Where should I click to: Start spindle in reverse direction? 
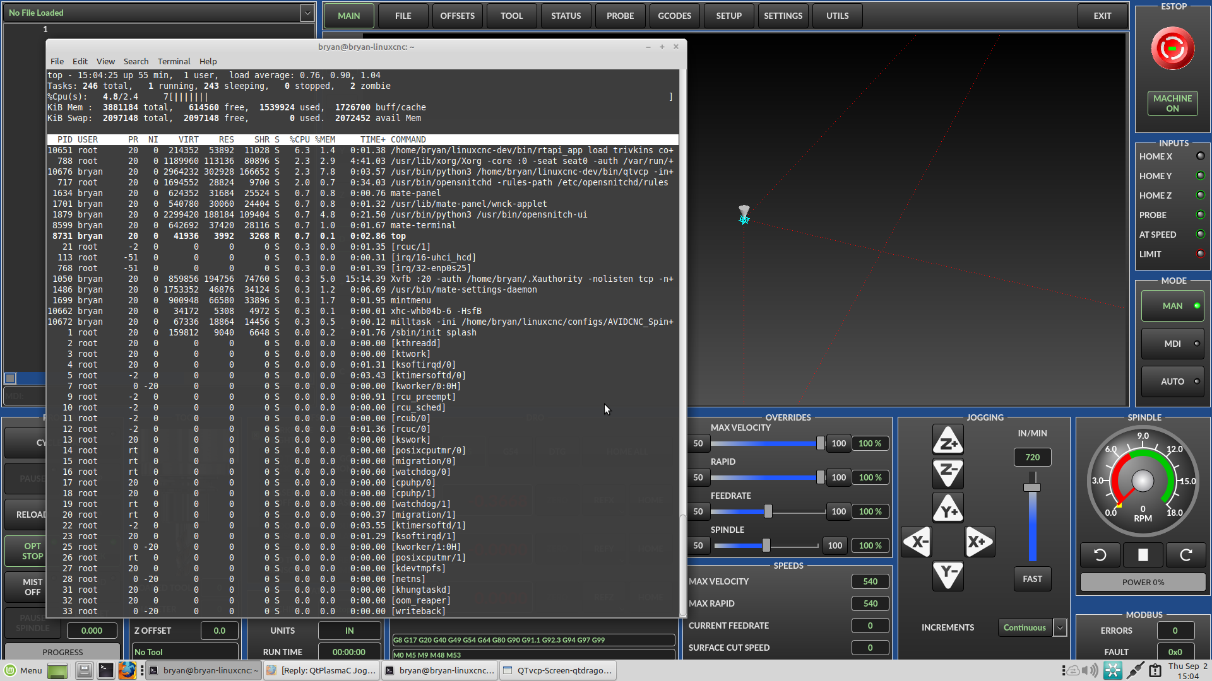click(1100, 555)
